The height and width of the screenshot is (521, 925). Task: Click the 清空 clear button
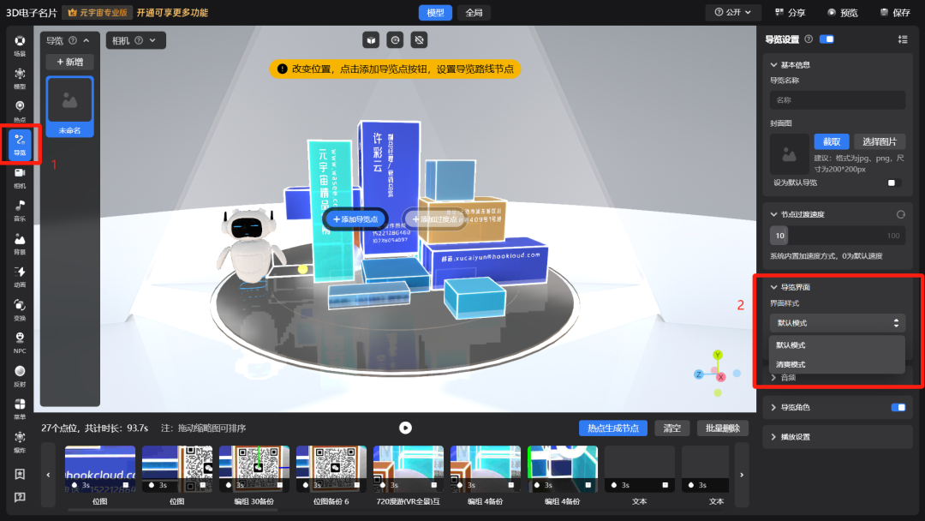(671, 428)
